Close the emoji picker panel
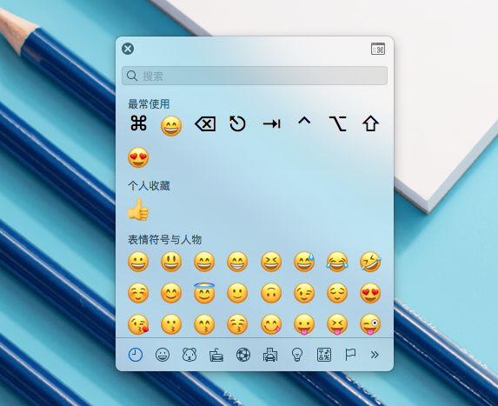Viewport: 498px width, 406px height. tap(128, 49)
